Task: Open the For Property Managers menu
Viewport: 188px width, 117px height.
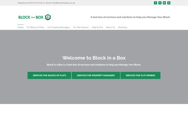Action: pyautogui.click(x=59, y=27)
